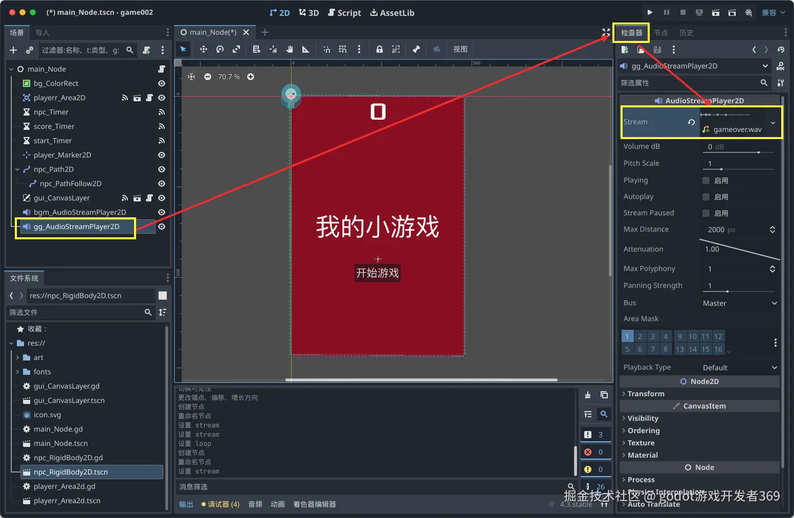
Task: Toggle grid snapping in viewport toolbar
Action: click(x=343, y=49)
